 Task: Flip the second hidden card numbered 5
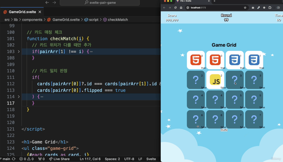pos(254,99)
